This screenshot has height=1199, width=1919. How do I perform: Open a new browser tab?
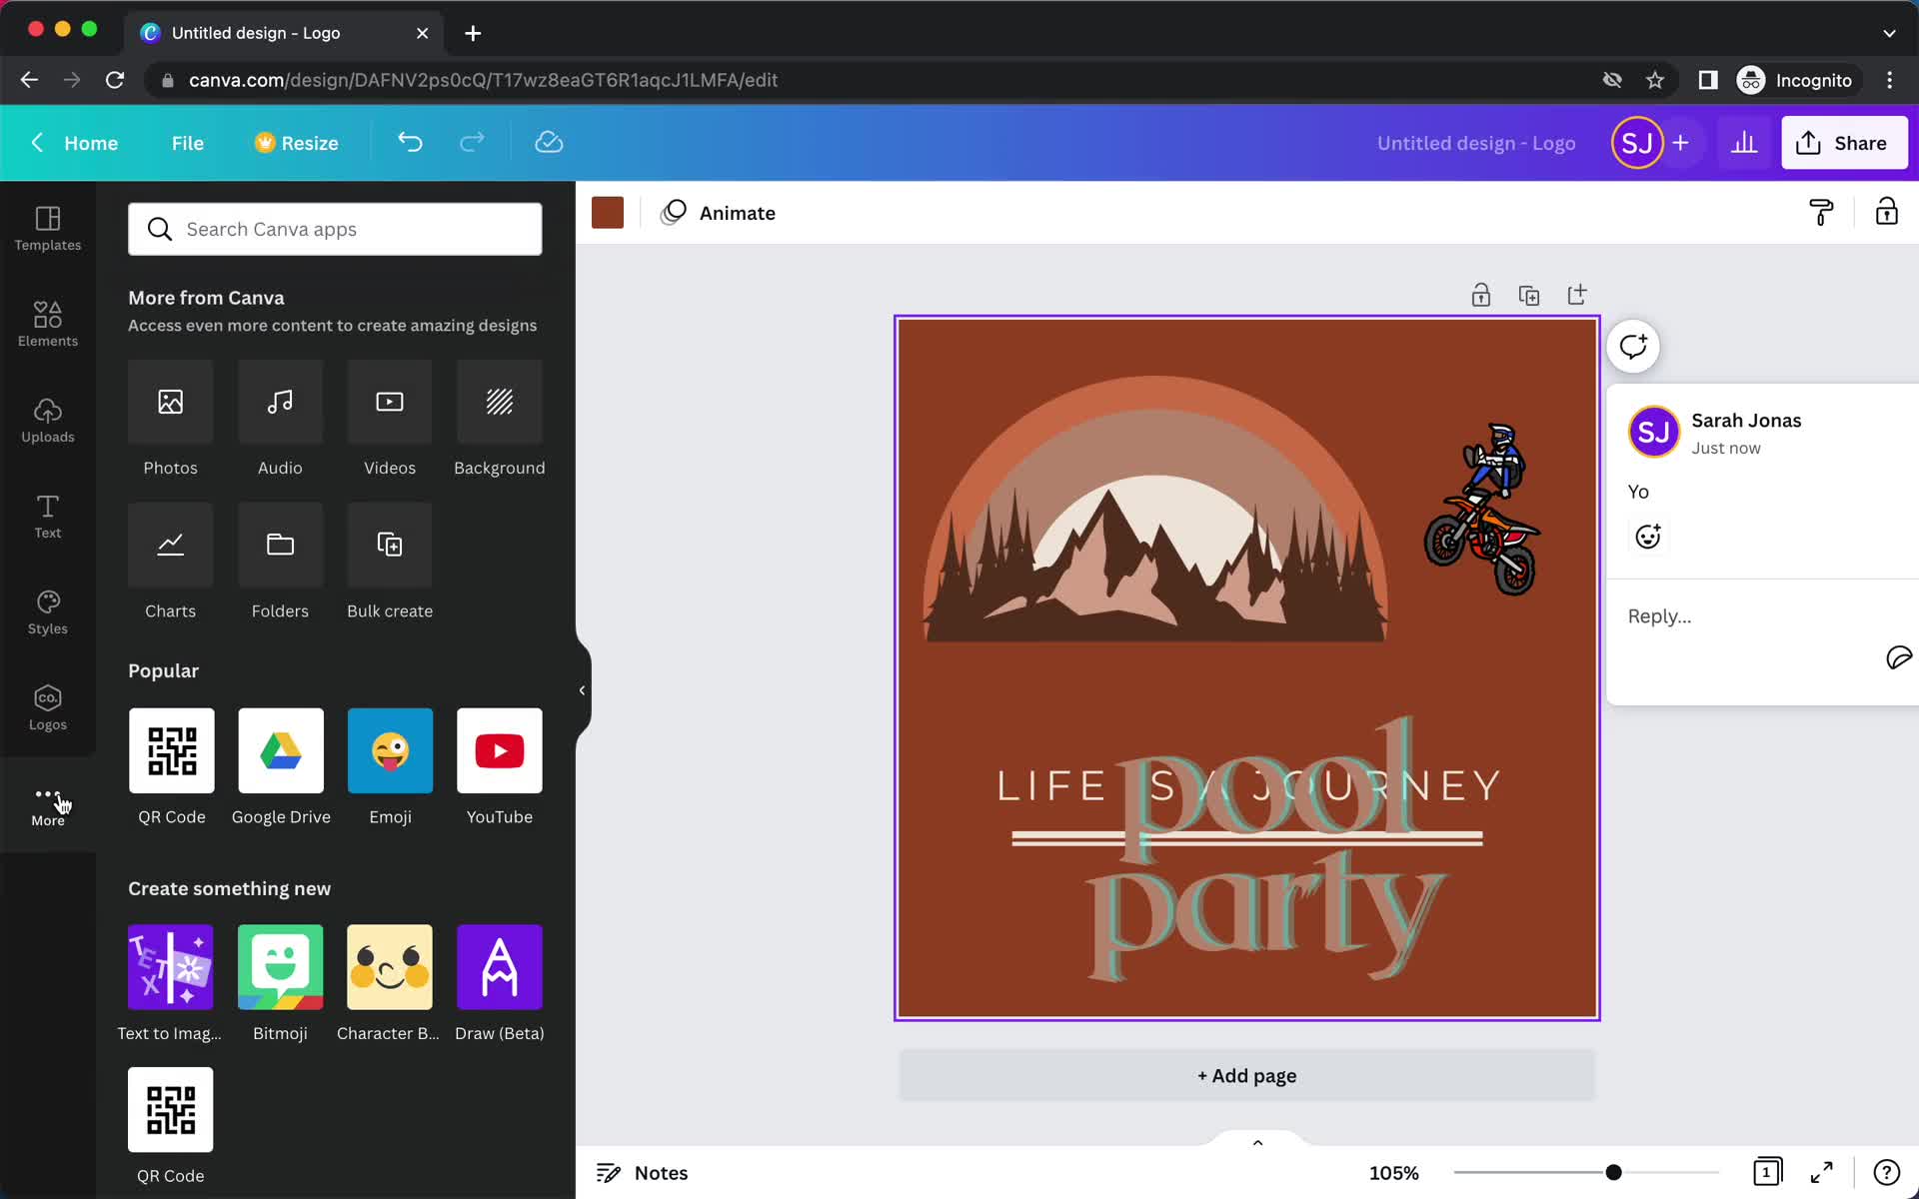click(x=473, y=33)
